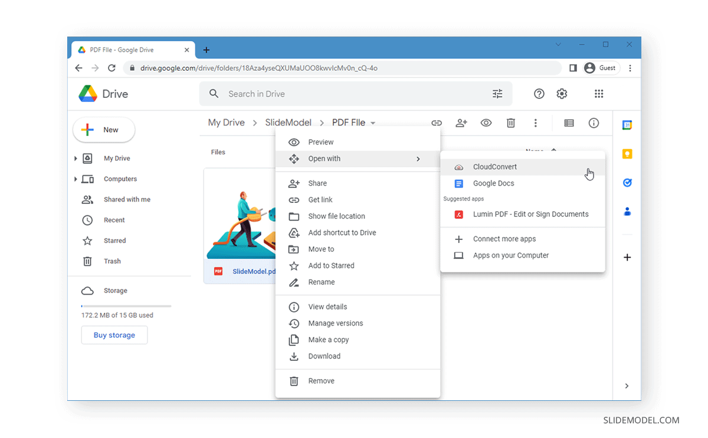
Task: Click the toolbar trash remove icon
Action: click(511, 123)
